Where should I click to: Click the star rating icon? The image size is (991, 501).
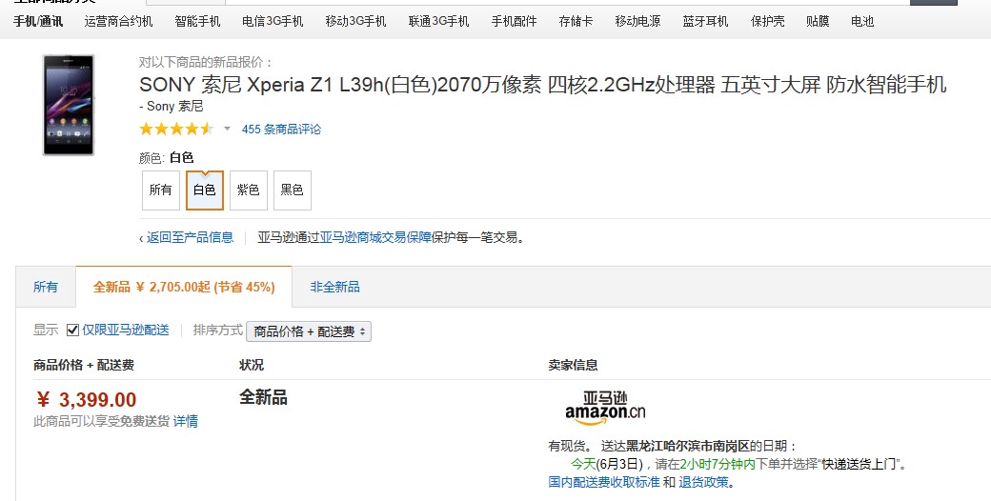pos(176,129)
